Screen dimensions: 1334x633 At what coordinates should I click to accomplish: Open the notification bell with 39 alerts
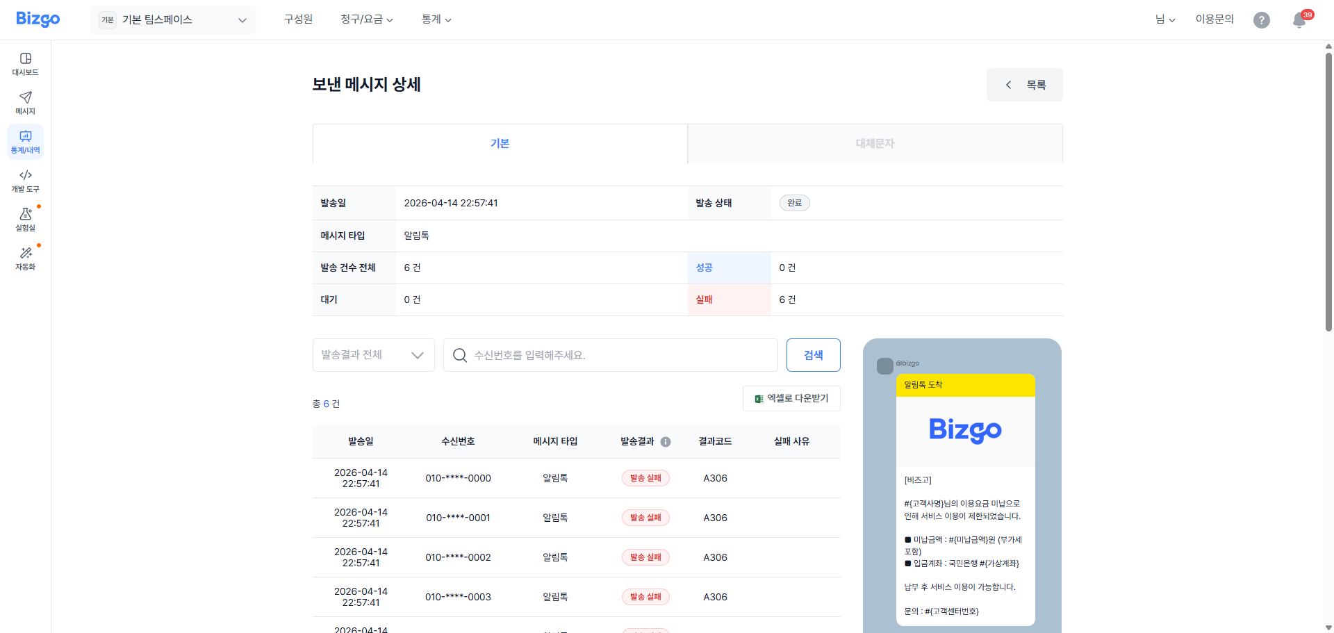click(x=1298, y=20)
